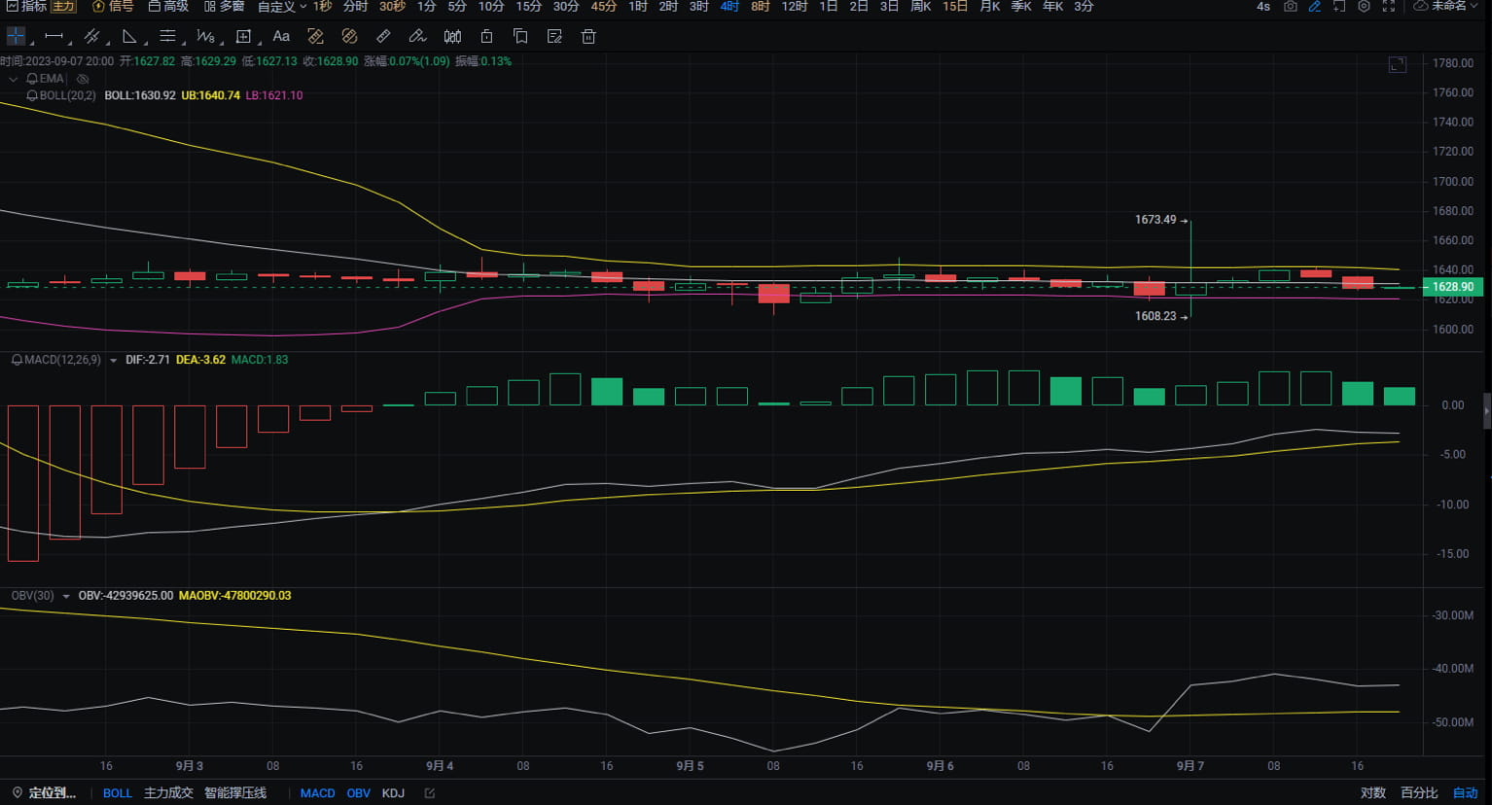Click the trash delete drawings icon
This screenshot has width=1492, height=805.
[588, 37]
